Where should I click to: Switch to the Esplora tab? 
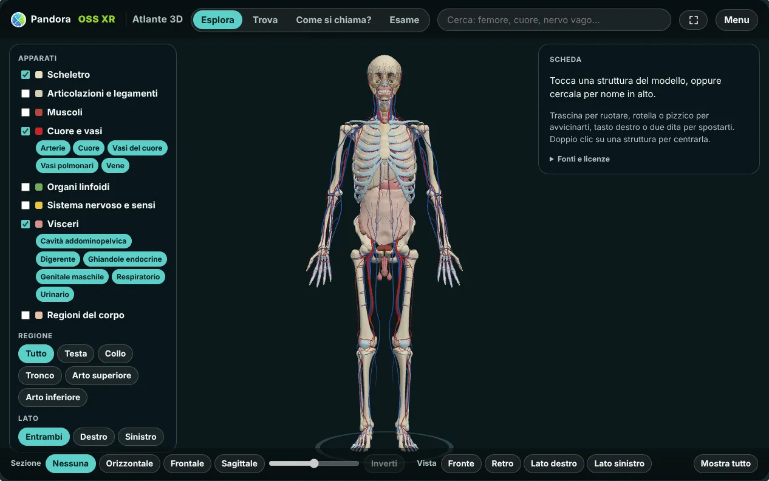click(x=217, y=20)
